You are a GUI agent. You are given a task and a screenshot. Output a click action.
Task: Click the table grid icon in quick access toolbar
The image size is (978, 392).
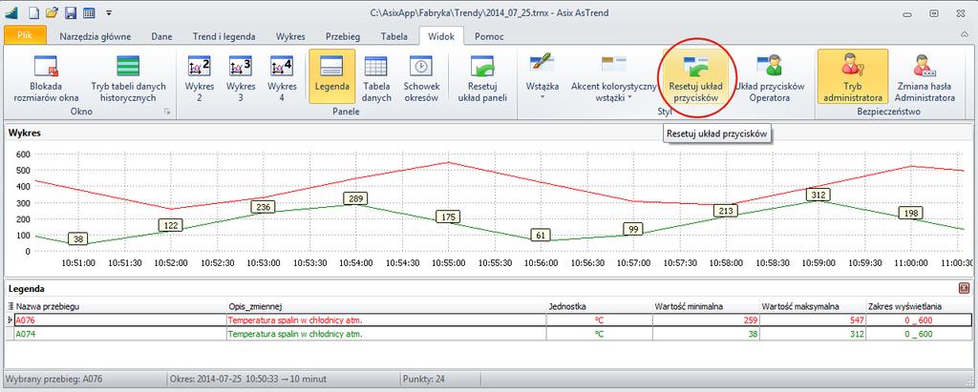tap(89, 12)
